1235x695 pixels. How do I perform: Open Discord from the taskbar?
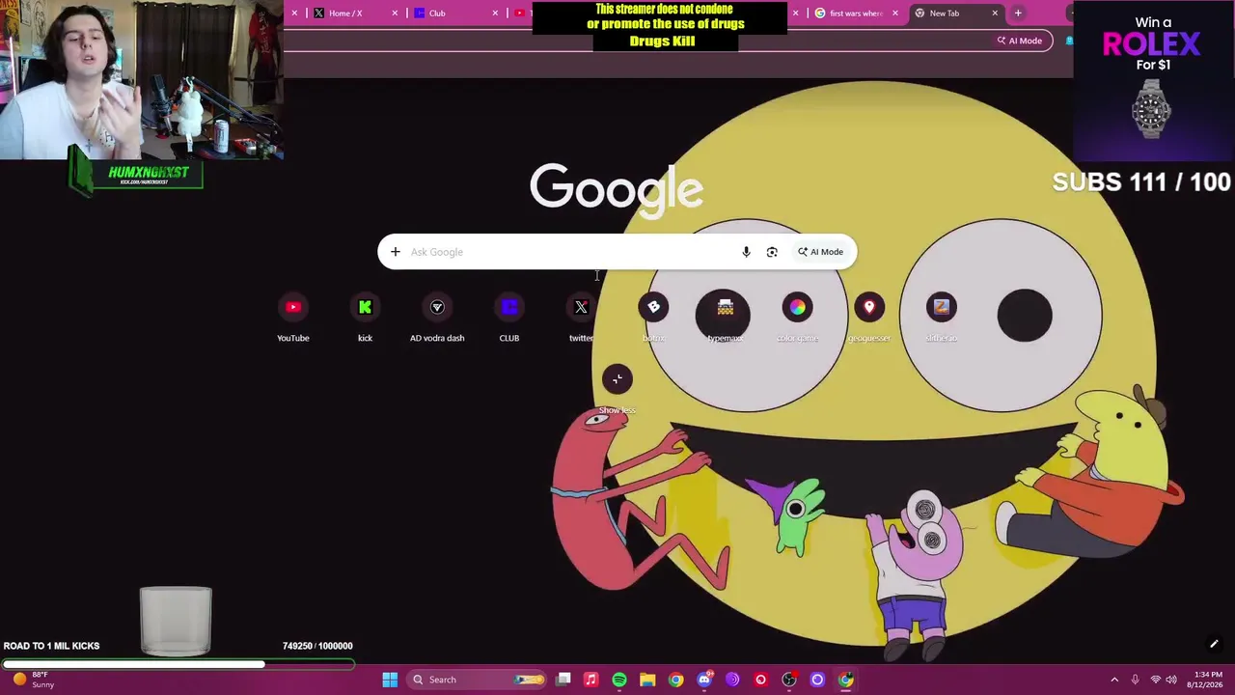coord(704,680)
